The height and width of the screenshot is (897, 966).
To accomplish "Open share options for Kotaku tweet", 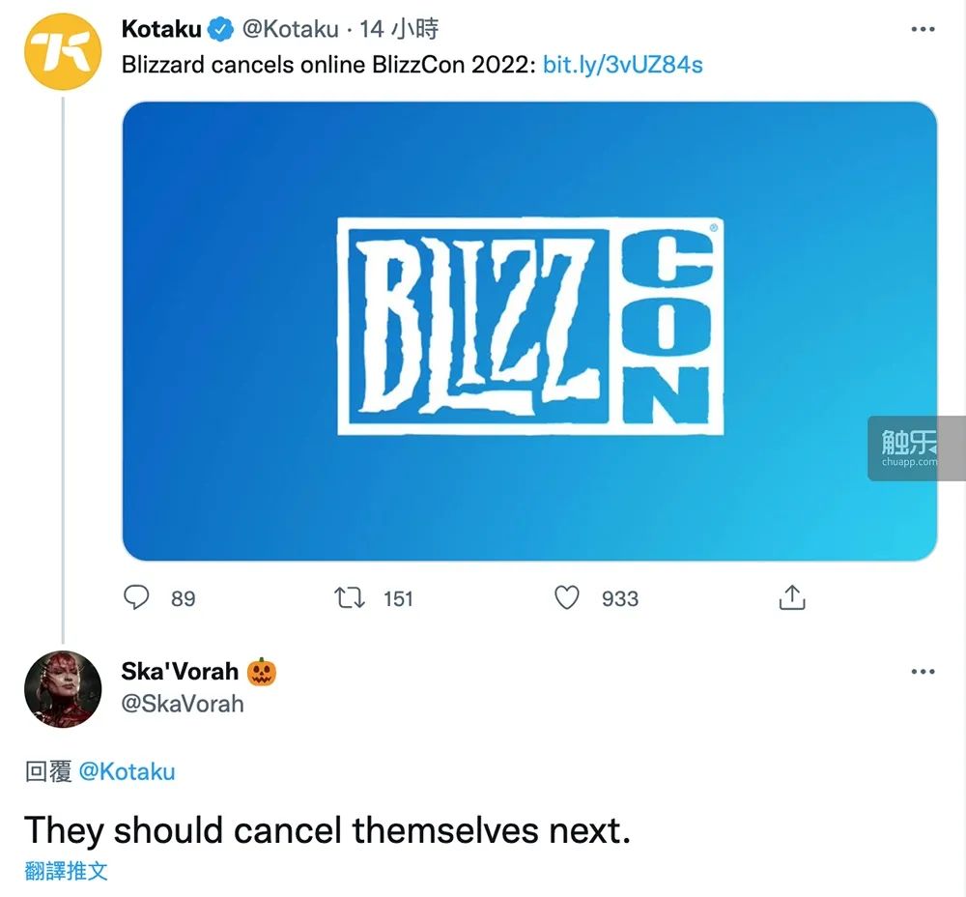I will 792,596.
